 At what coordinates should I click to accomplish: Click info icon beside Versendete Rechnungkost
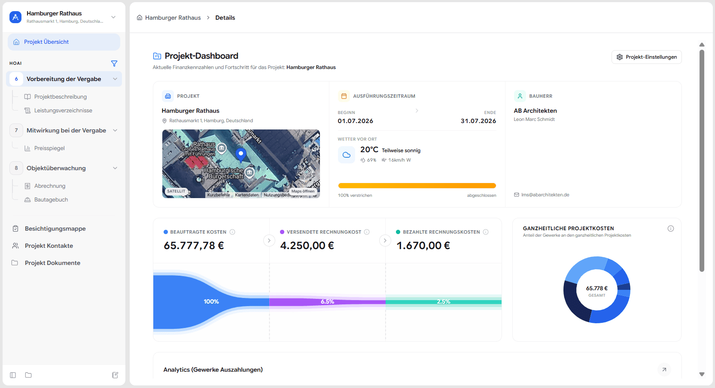[367, 232]
